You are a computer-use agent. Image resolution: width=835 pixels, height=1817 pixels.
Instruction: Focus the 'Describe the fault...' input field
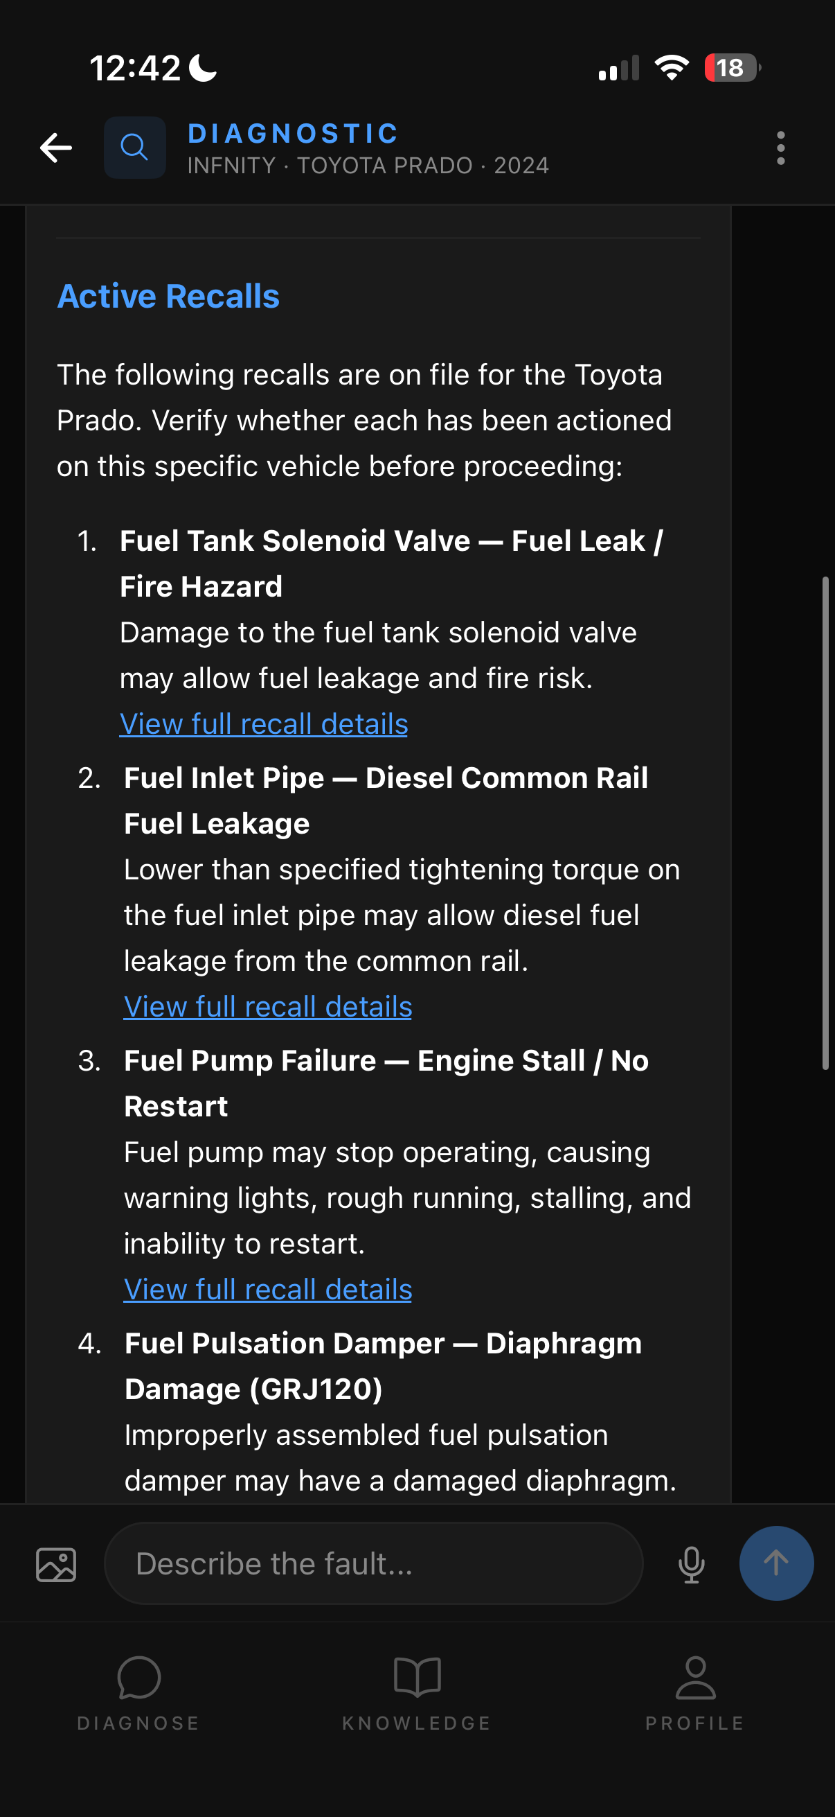373,1564
